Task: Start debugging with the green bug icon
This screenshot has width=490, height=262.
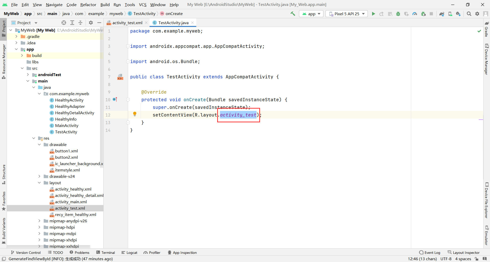Action: (x=398, y=14)
